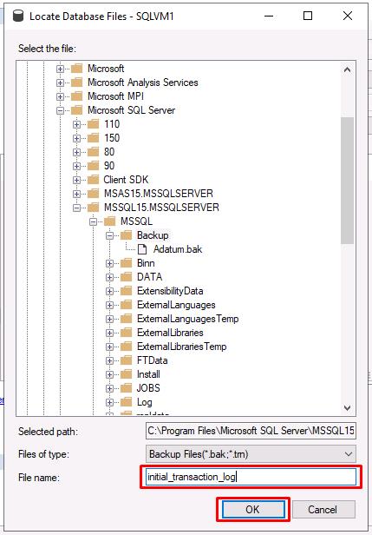372x535 pixels.
Task: Select the Microsoft SQL Server folder icon
Action: coord(76,110)
